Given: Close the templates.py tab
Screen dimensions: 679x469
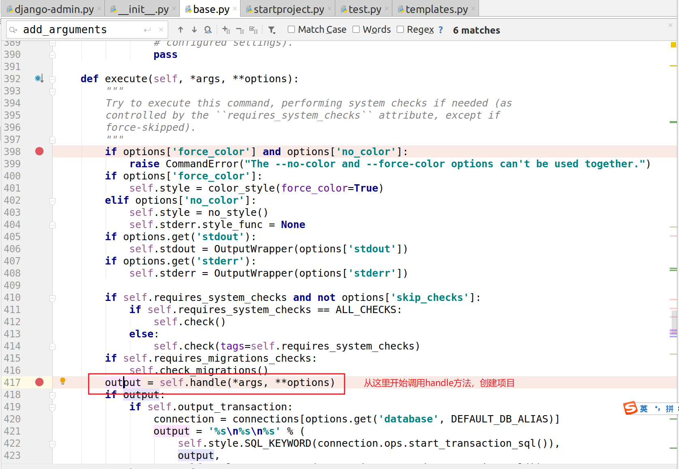Looking at the screenshot, I should pyautogui.click(x=473, y=9).
